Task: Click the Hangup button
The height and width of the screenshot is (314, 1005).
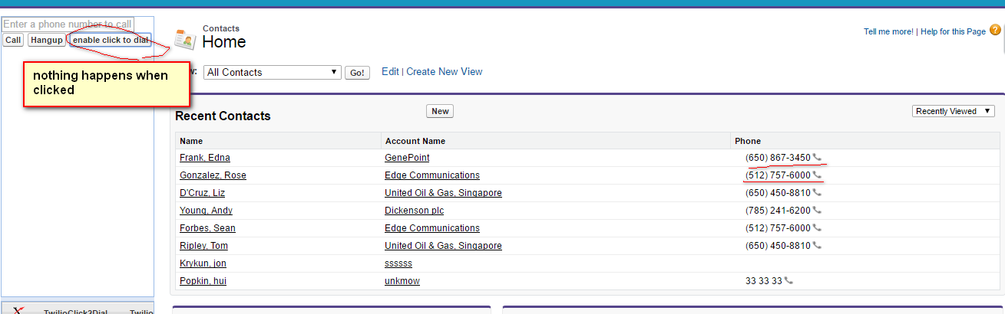Action: click(47, 40)
